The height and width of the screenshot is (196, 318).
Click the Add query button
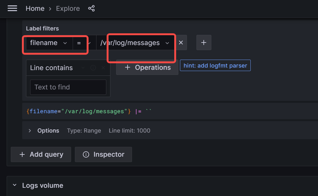[x=41, y=154]
